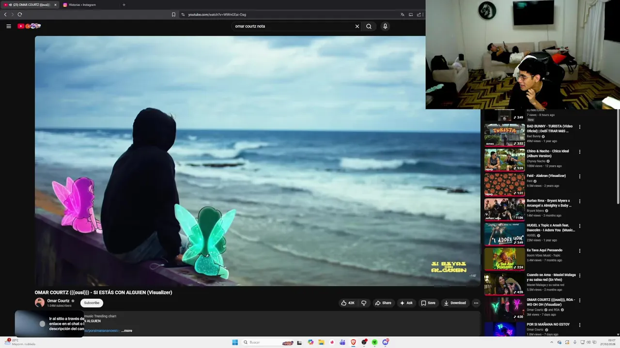
Task: Open the taskbar clock showing 00:07
Action: click(608, 342)
